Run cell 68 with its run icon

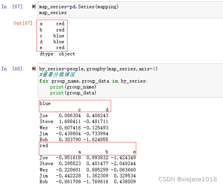click(34, 69)
